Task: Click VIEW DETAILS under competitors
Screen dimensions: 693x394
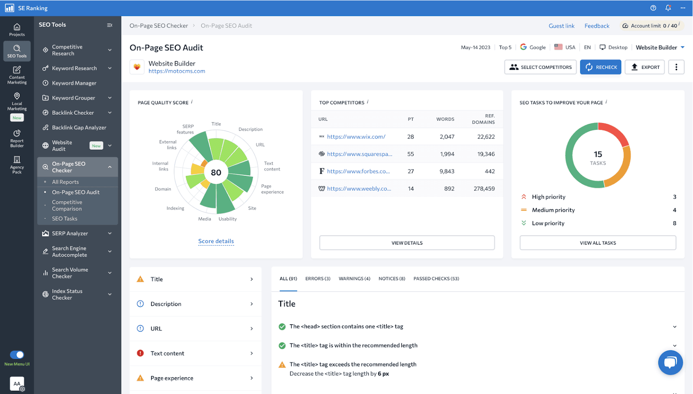Action: (407, 243)
